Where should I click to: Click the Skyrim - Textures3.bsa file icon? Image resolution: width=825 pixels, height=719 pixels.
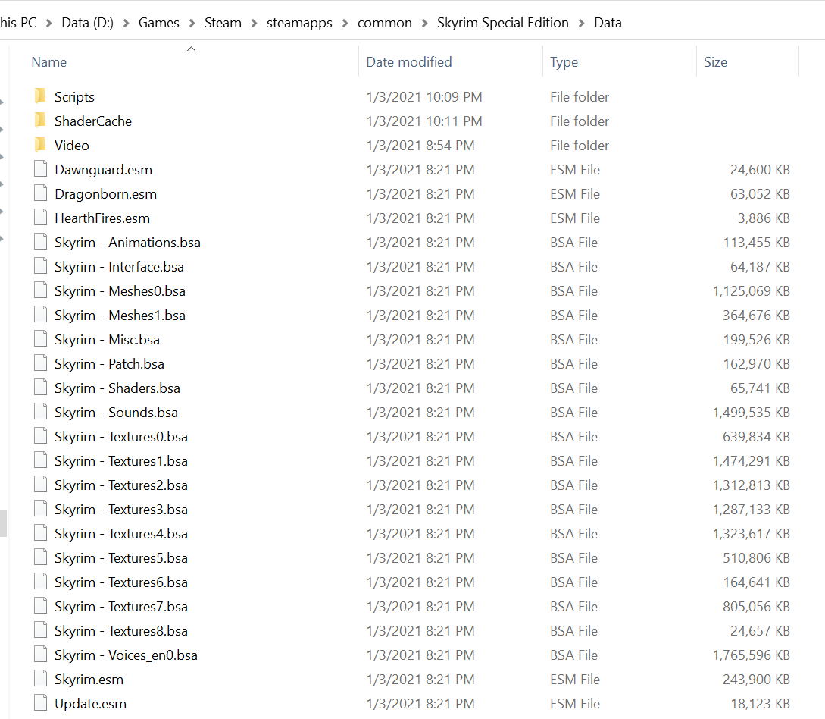(40, 509)
